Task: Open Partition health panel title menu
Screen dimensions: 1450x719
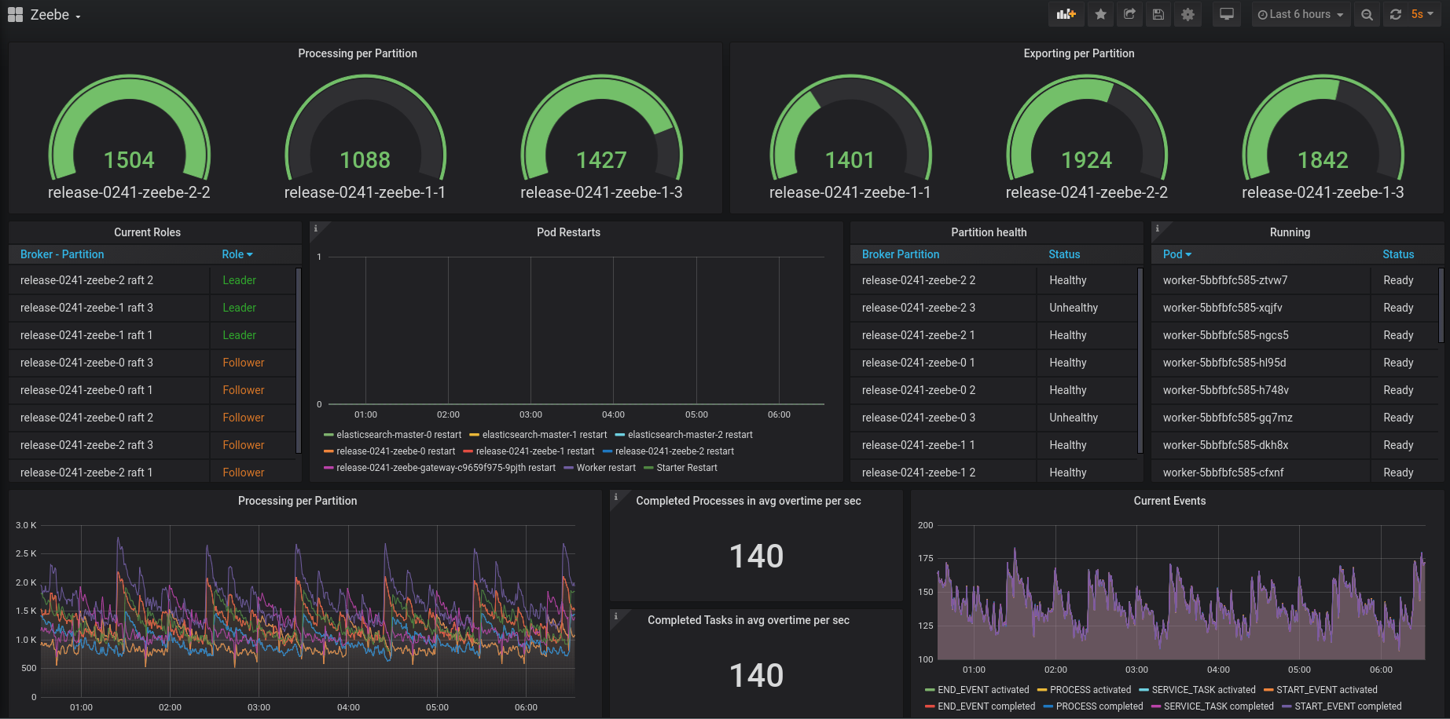Action: pos(989,232)
